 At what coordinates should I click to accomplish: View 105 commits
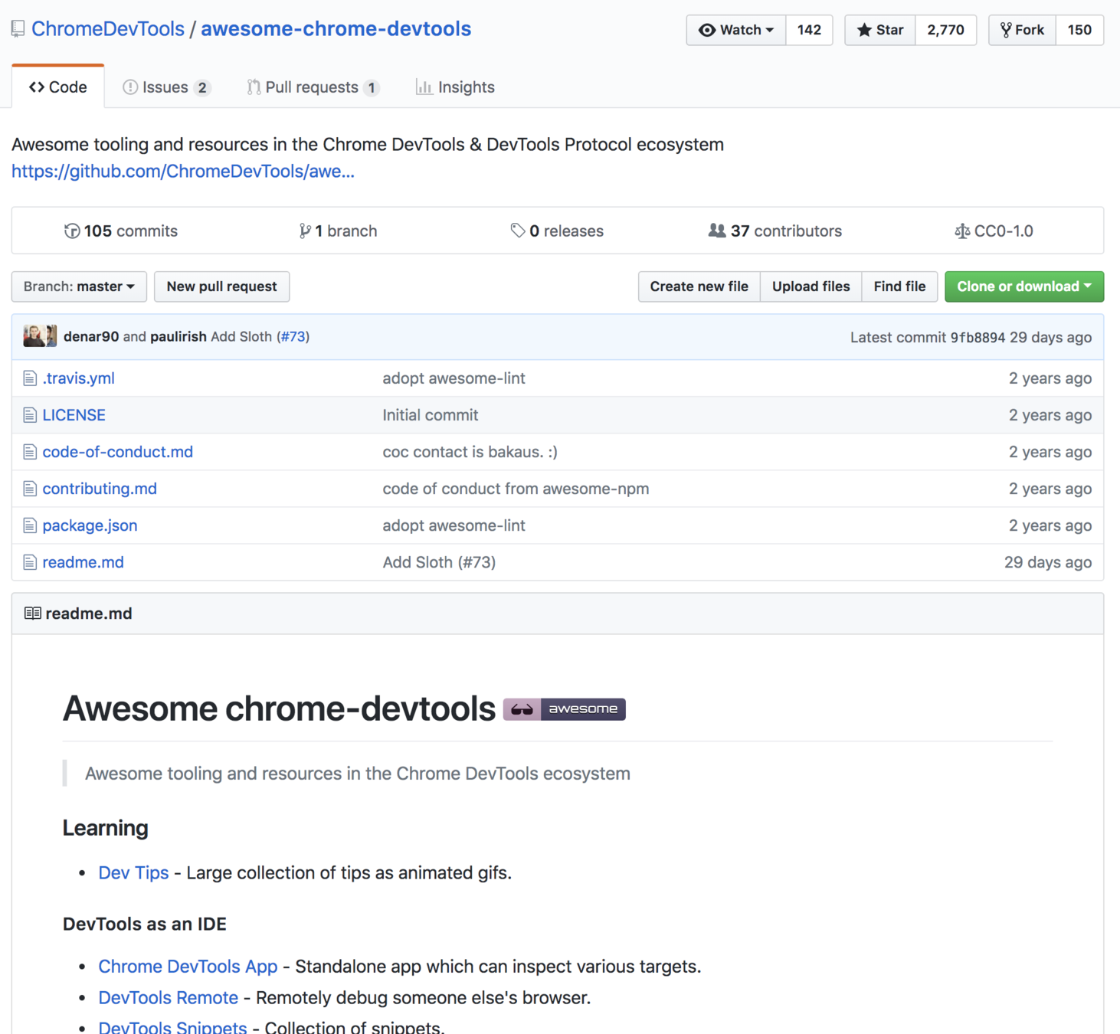coord(121,231)
